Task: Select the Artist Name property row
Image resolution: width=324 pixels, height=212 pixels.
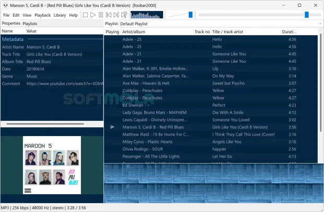Action: pos(52,47)
